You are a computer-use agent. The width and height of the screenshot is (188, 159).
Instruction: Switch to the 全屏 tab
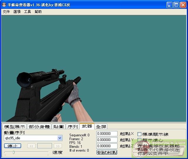(101, 127)
